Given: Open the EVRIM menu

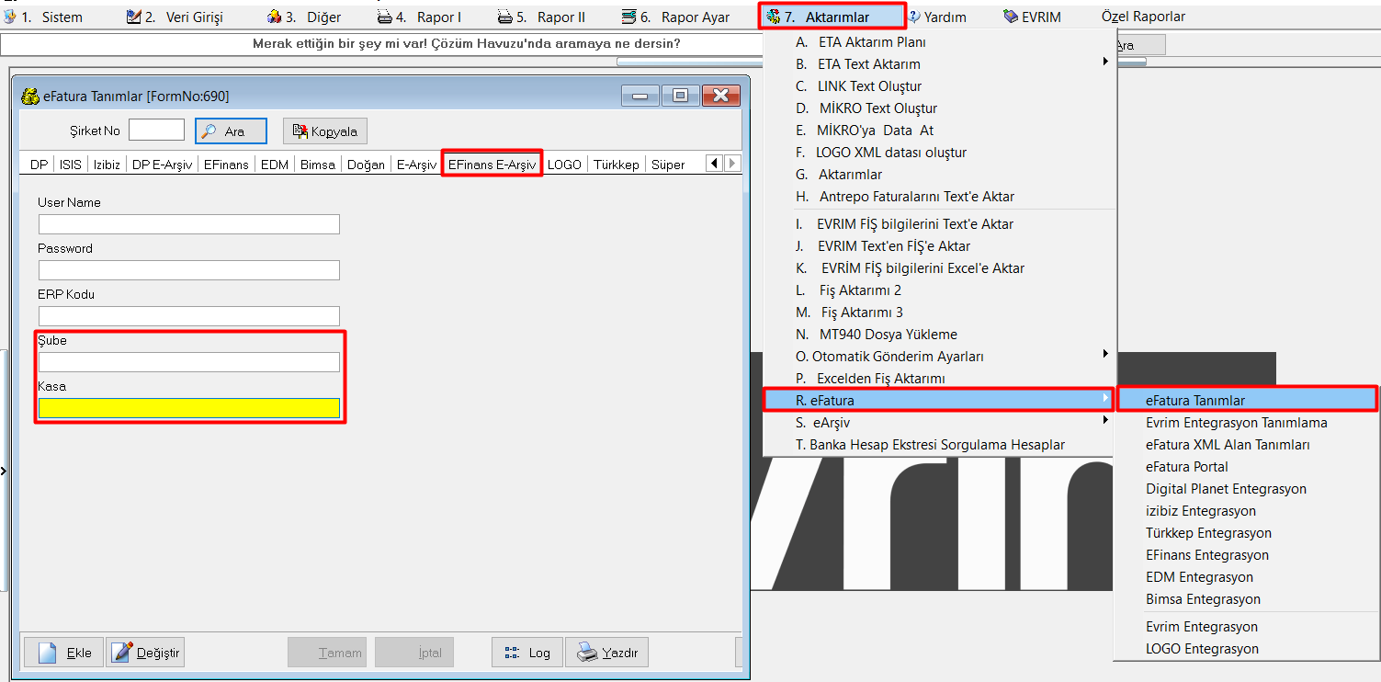Looking at the screenshot, I should click(1032, 17).
